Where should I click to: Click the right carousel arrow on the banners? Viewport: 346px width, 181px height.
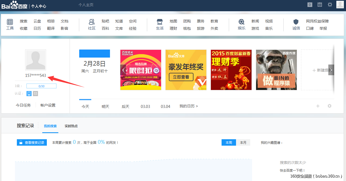[x=331, y=70]
